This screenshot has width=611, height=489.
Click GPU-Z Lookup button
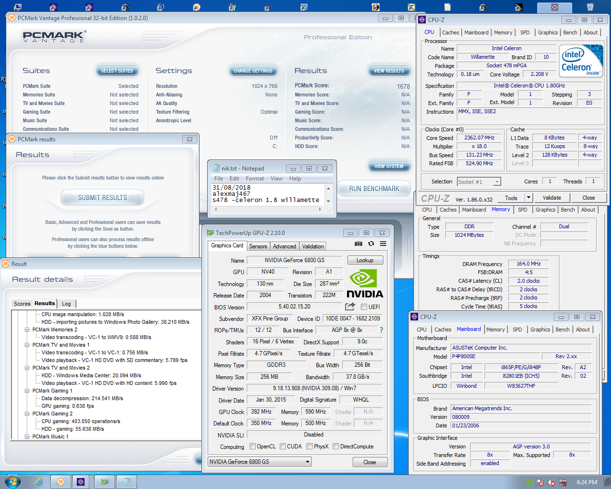tap(365, 260)
